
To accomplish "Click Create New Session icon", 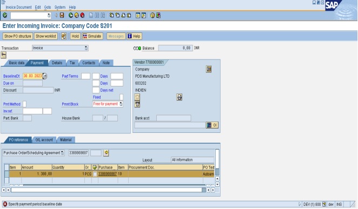I will (x=138, y=15).
